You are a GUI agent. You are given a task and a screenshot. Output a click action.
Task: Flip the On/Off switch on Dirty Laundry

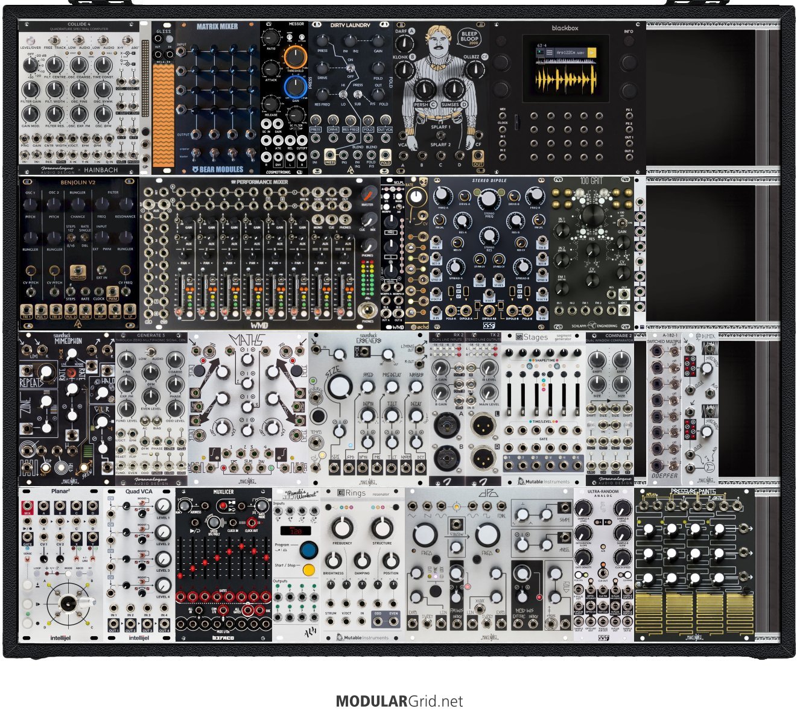coord(350,67)
